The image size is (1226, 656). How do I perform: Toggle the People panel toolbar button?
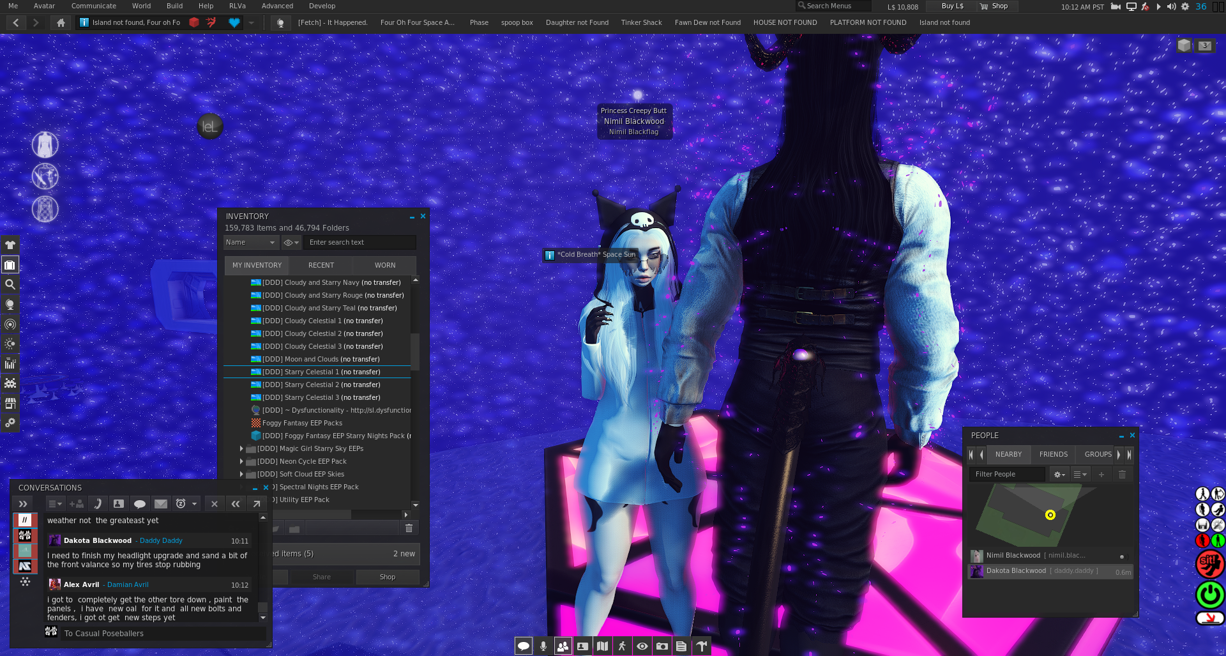pyautogui.click(x=563, y=646)
